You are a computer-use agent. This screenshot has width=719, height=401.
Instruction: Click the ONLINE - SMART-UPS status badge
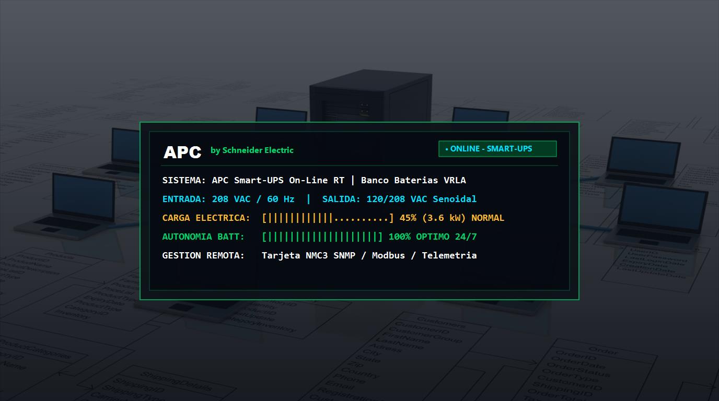click(497, 149)
